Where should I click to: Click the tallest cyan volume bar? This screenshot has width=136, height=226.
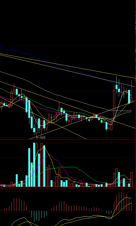34,165
